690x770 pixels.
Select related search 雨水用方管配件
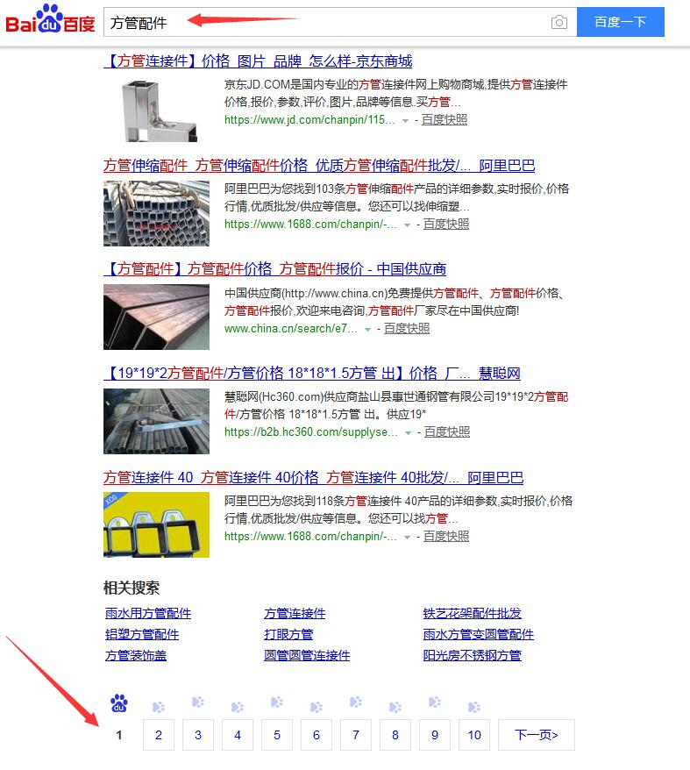click(147, 613)
